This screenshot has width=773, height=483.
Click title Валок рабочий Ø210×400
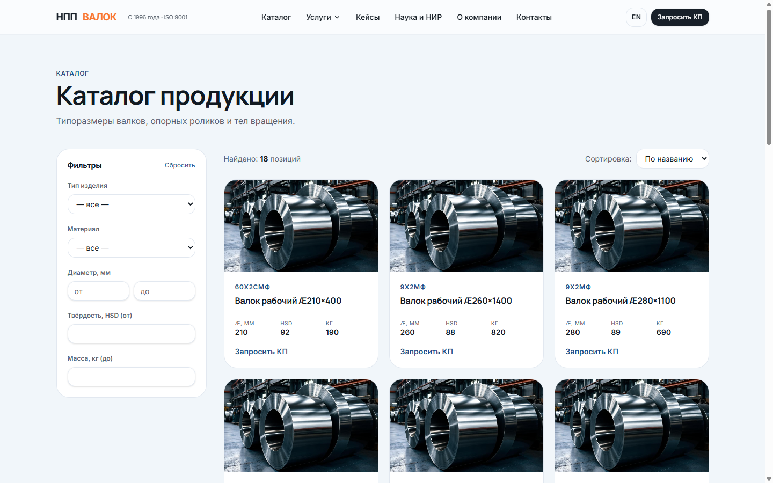tap(288, 301)
